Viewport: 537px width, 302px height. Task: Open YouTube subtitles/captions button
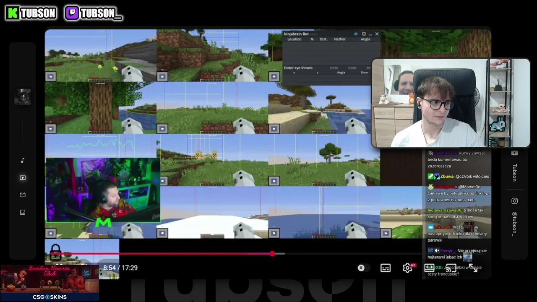tap(386, 268)
